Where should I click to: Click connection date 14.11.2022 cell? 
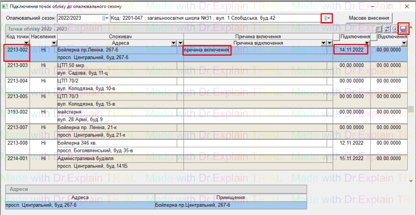click(351, 50)
